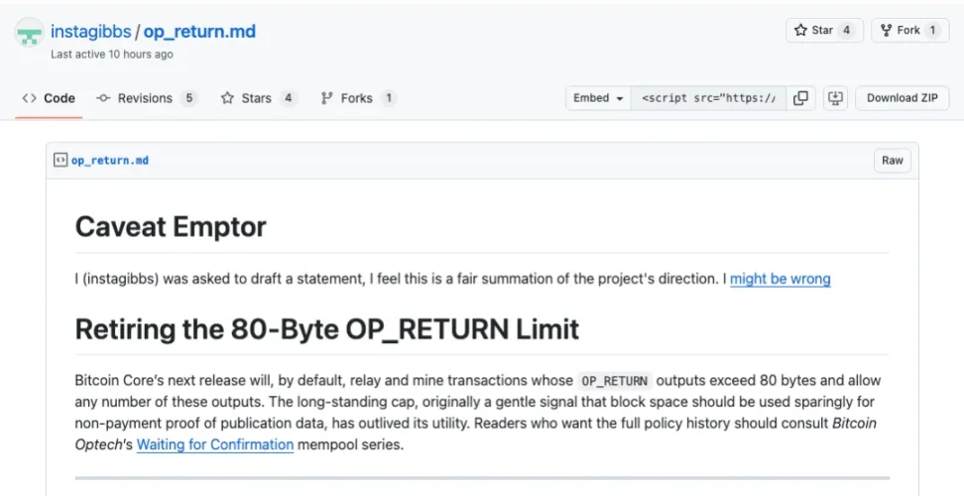Viewport: 964px width, 496px height.
Task: Switch to the Code tab
Action: point(49,98)
